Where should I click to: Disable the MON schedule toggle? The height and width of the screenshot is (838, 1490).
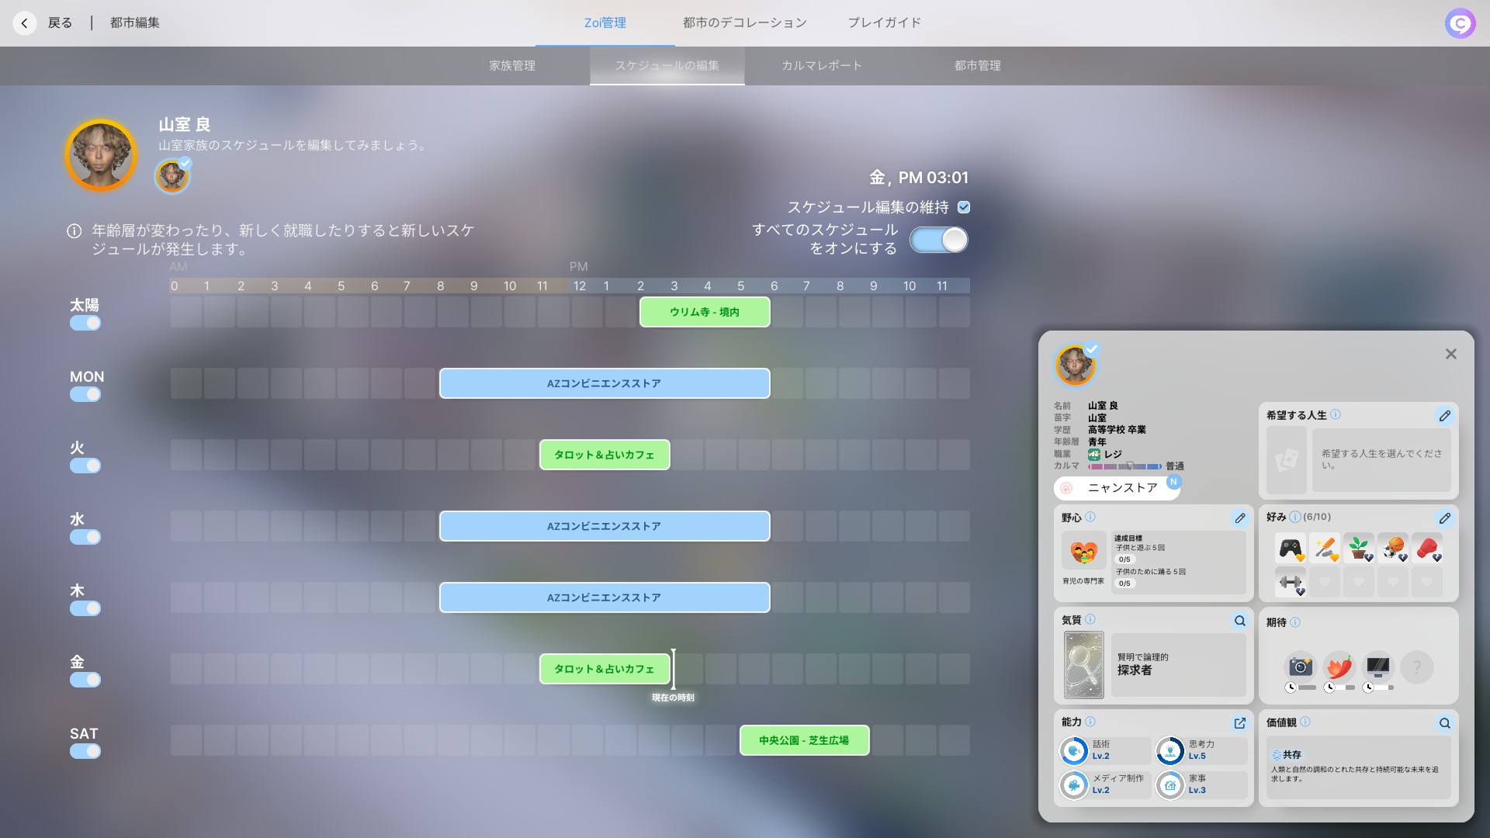pyautogui.click(x=85, y=394)
